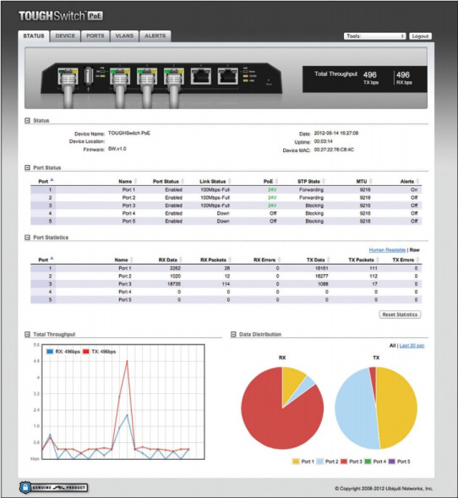Click the management port jack on the switch image
458x498 pixels.
point(68,77)
